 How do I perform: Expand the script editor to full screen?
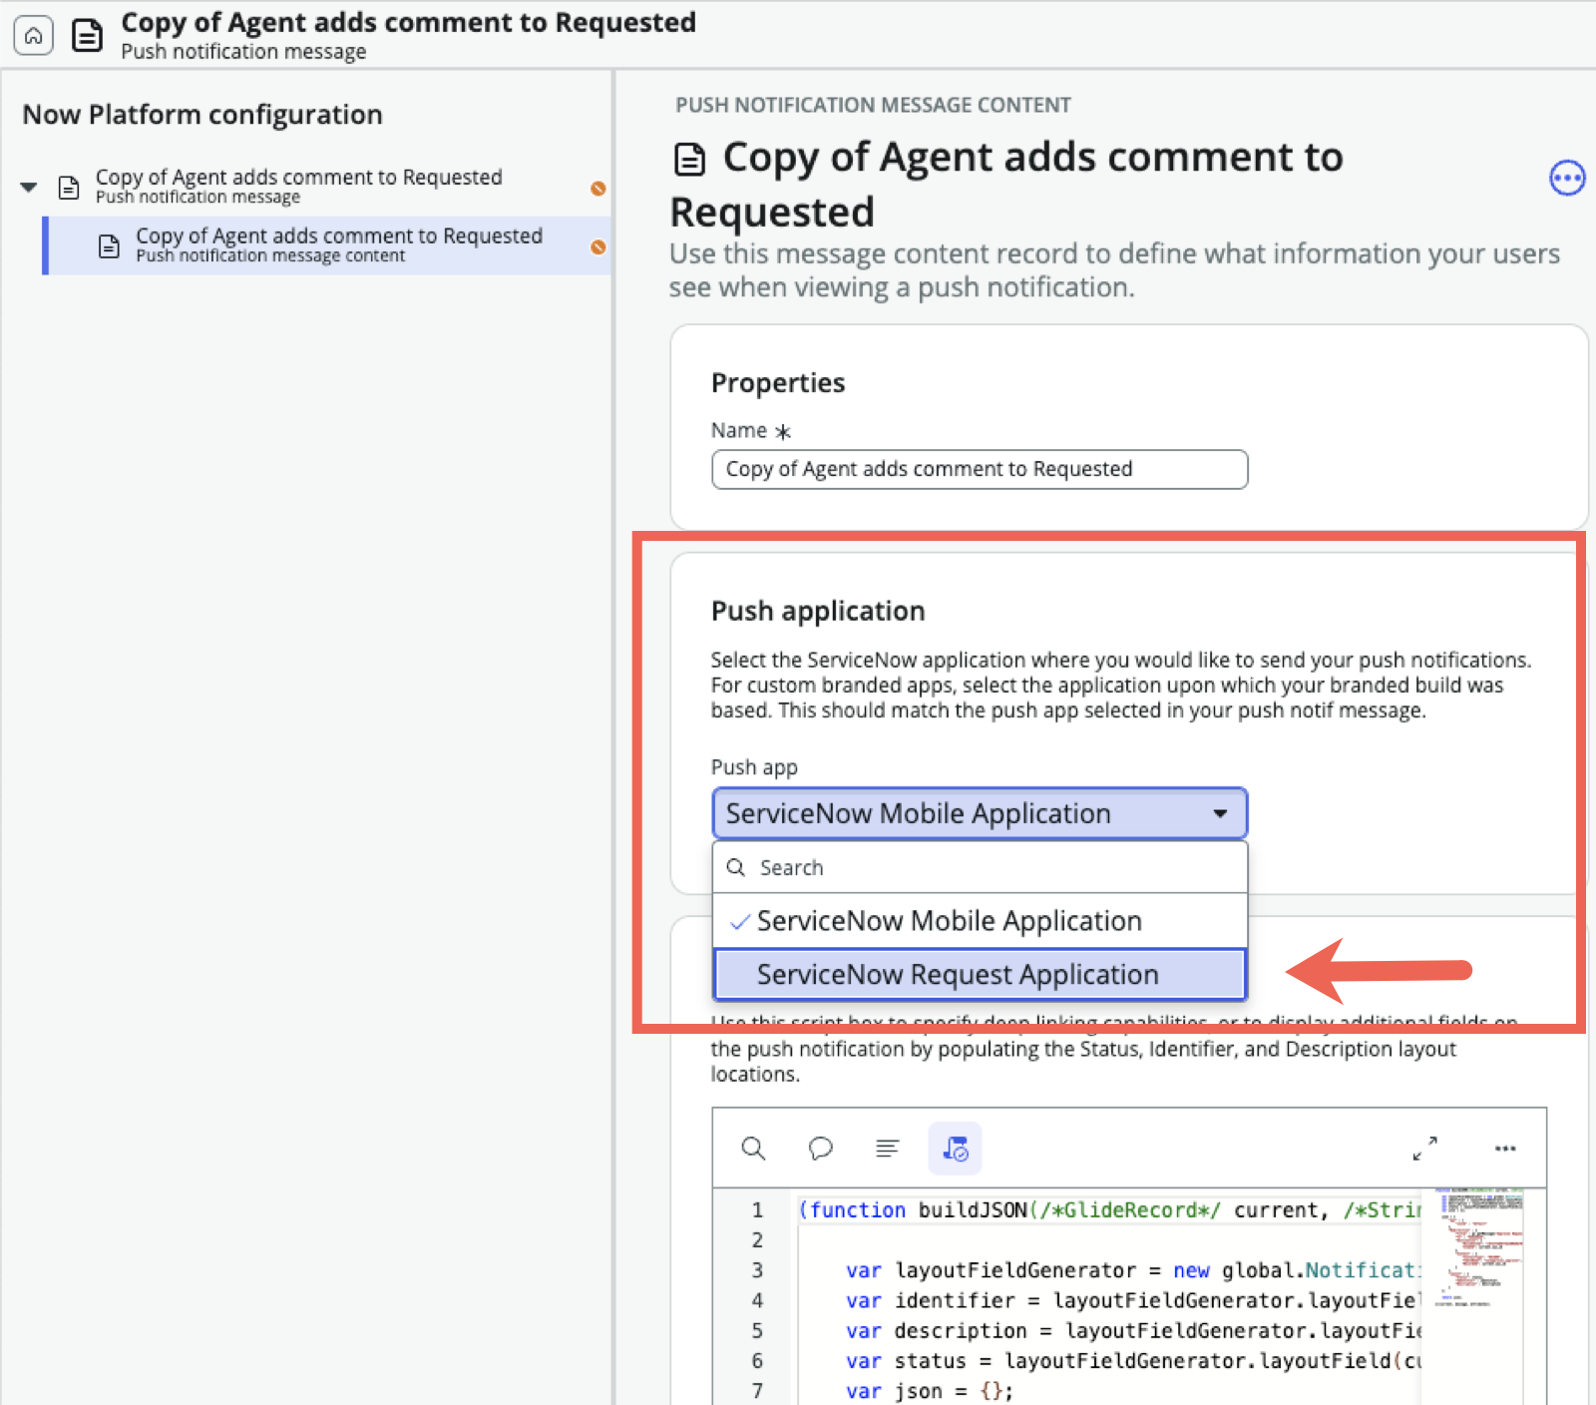coord(1424,1149)
